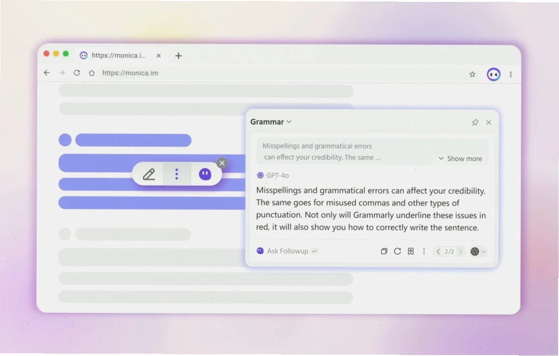
Task: Go back in the browser
Action: coord(46,73)
